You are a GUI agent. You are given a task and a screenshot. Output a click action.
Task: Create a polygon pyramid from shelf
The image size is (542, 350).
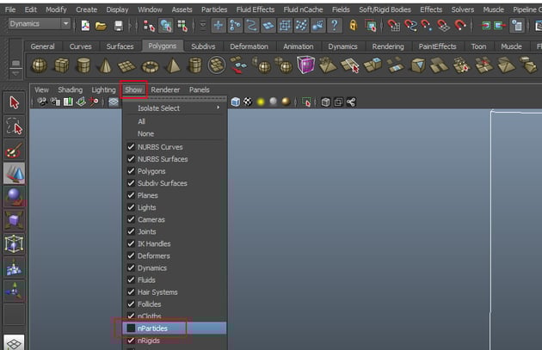pos(173,65)
